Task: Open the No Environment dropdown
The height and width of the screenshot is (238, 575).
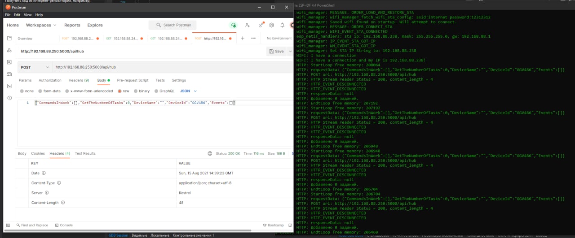Action: point(279,39)
